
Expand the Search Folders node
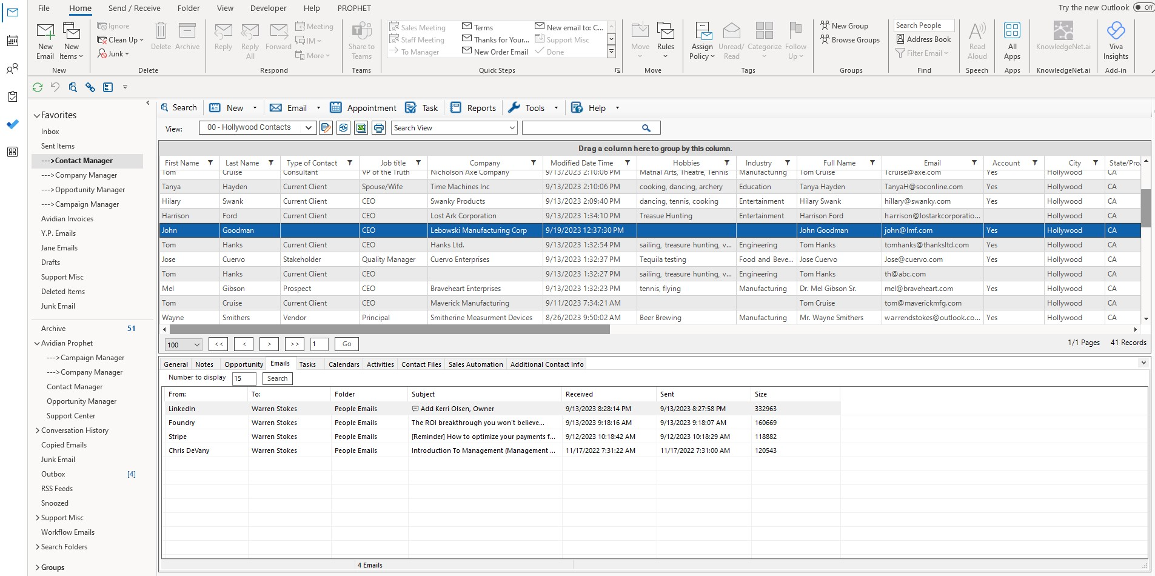point(37,547)
